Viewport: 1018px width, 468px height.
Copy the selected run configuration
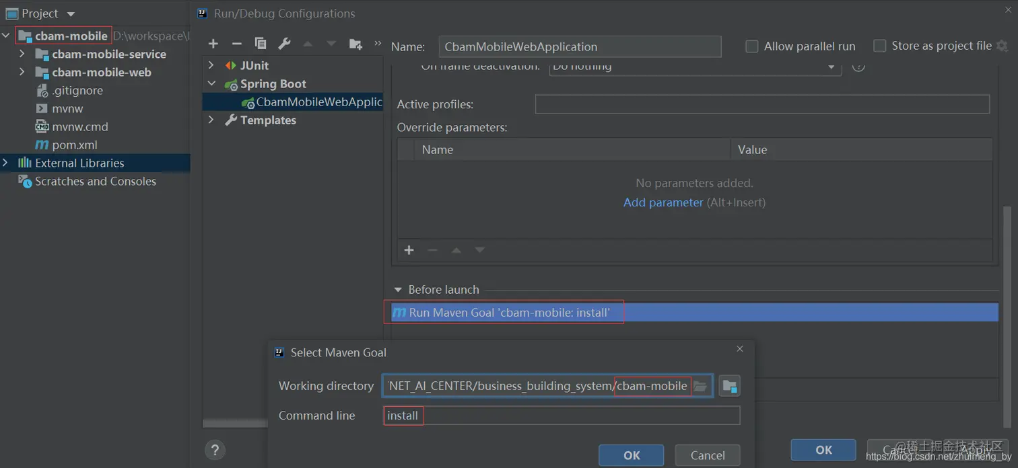pos(261,44)
